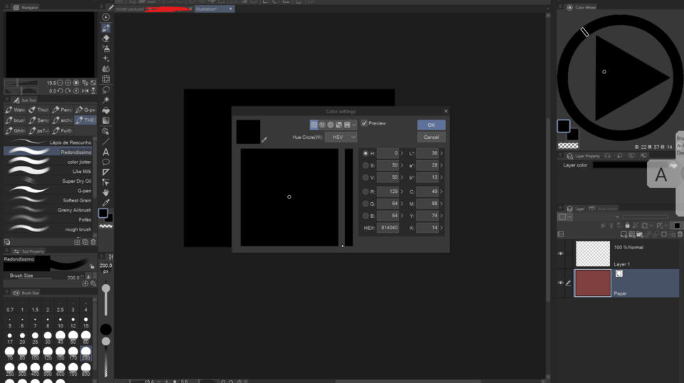
Task: Open the Hue Circle HSV dropdown
Action: point(341,137)
